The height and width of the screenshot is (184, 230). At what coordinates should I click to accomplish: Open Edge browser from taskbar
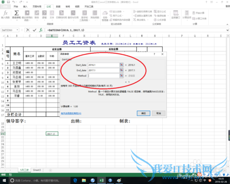[75, 180]
